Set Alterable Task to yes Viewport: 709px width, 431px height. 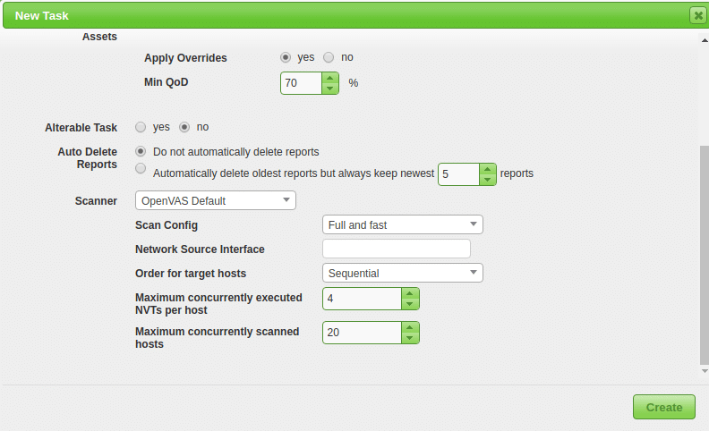click(x=141, y=127)
